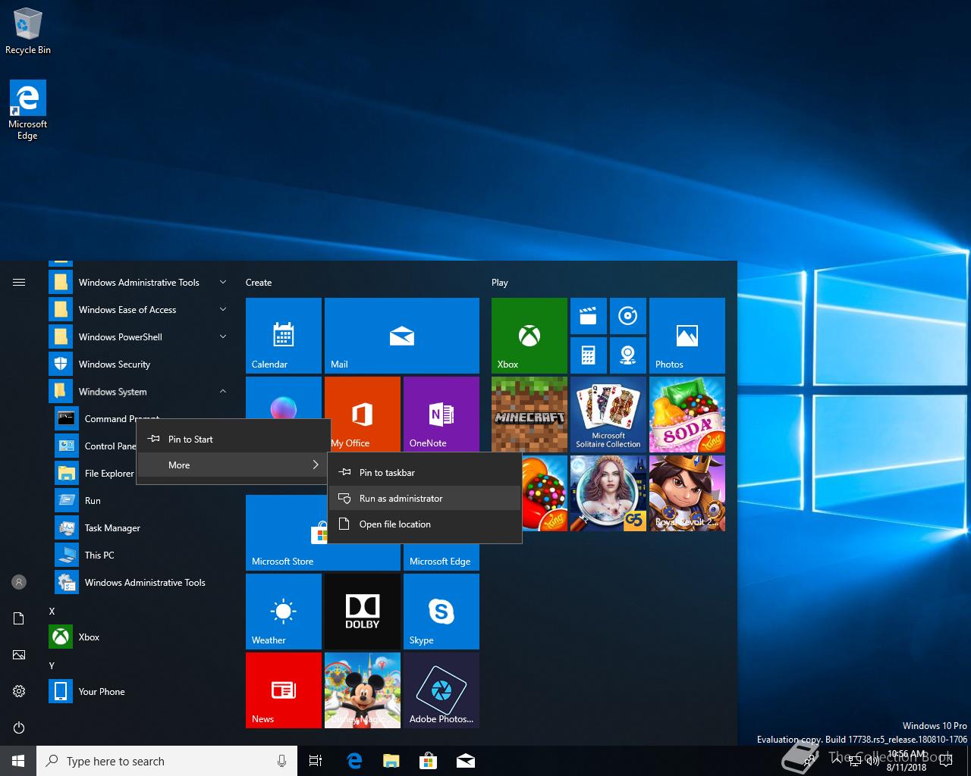Open the Photos tile
971x776 pixels.
coord(687,336)
